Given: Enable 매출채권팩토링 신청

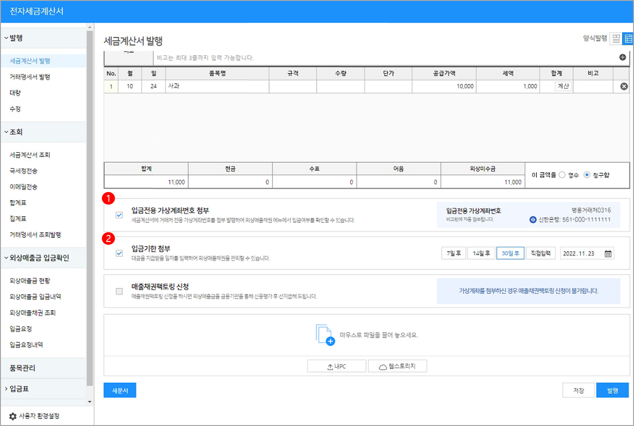Looking at the screenshot, I should pyautogui.click(x=119, y=290).
